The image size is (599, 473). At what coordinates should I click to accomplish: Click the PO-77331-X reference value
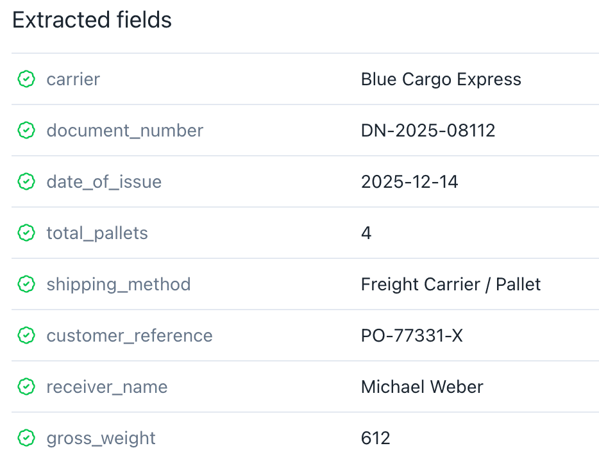point(412,336)
